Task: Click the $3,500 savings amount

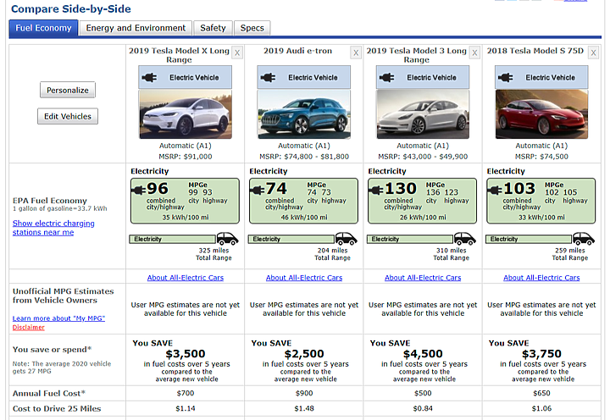Action: click(186, 354)
